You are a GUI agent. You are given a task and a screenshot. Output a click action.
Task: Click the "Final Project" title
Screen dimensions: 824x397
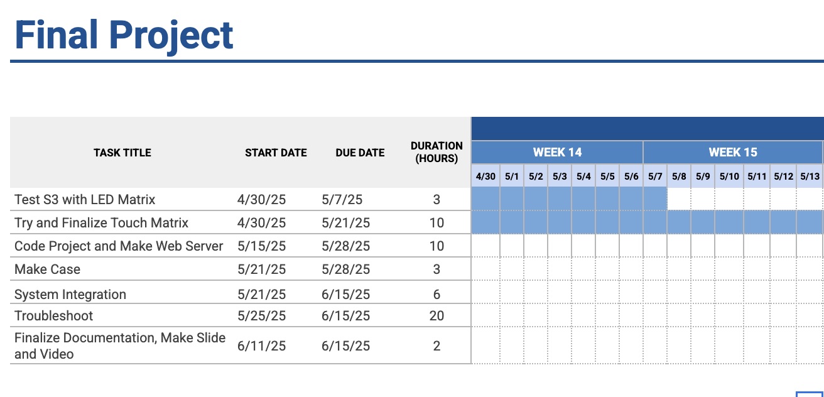[x=124, y=35]
